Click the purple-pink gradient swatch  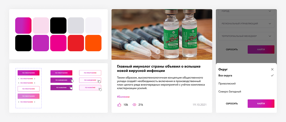[23, 25]
